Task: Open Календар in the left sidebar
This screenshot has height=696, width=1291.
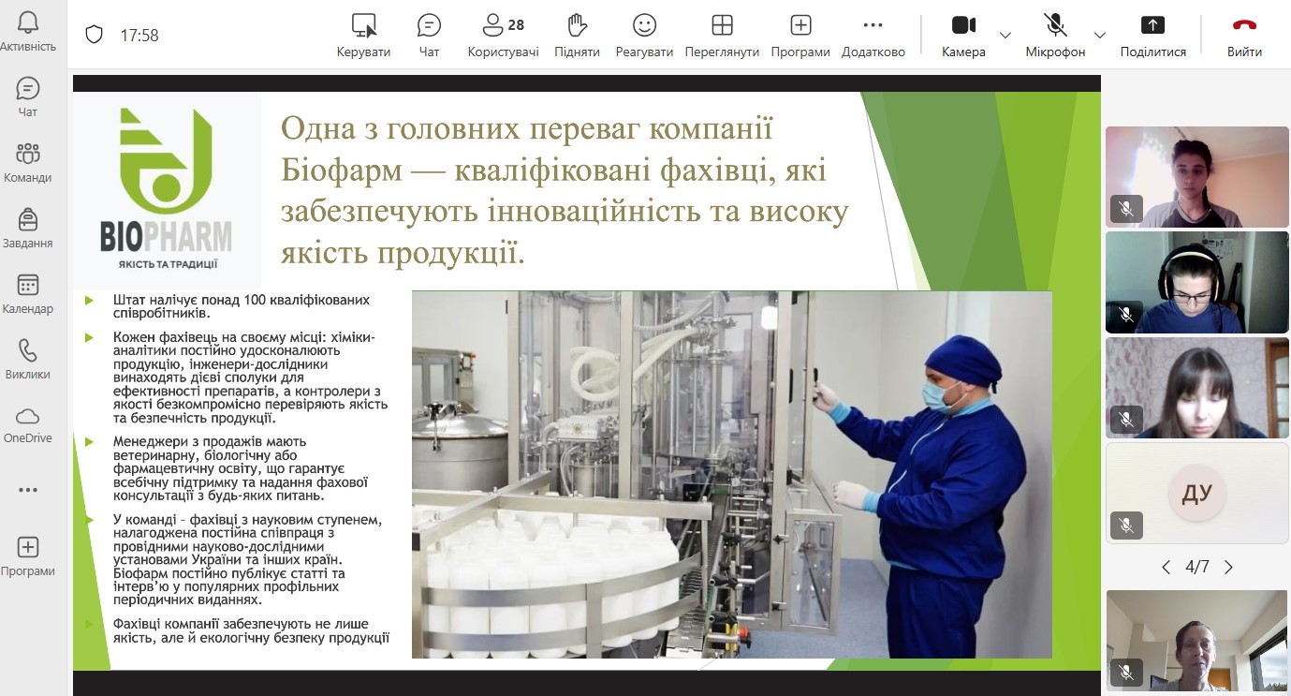Action: (x=28, y=293)
